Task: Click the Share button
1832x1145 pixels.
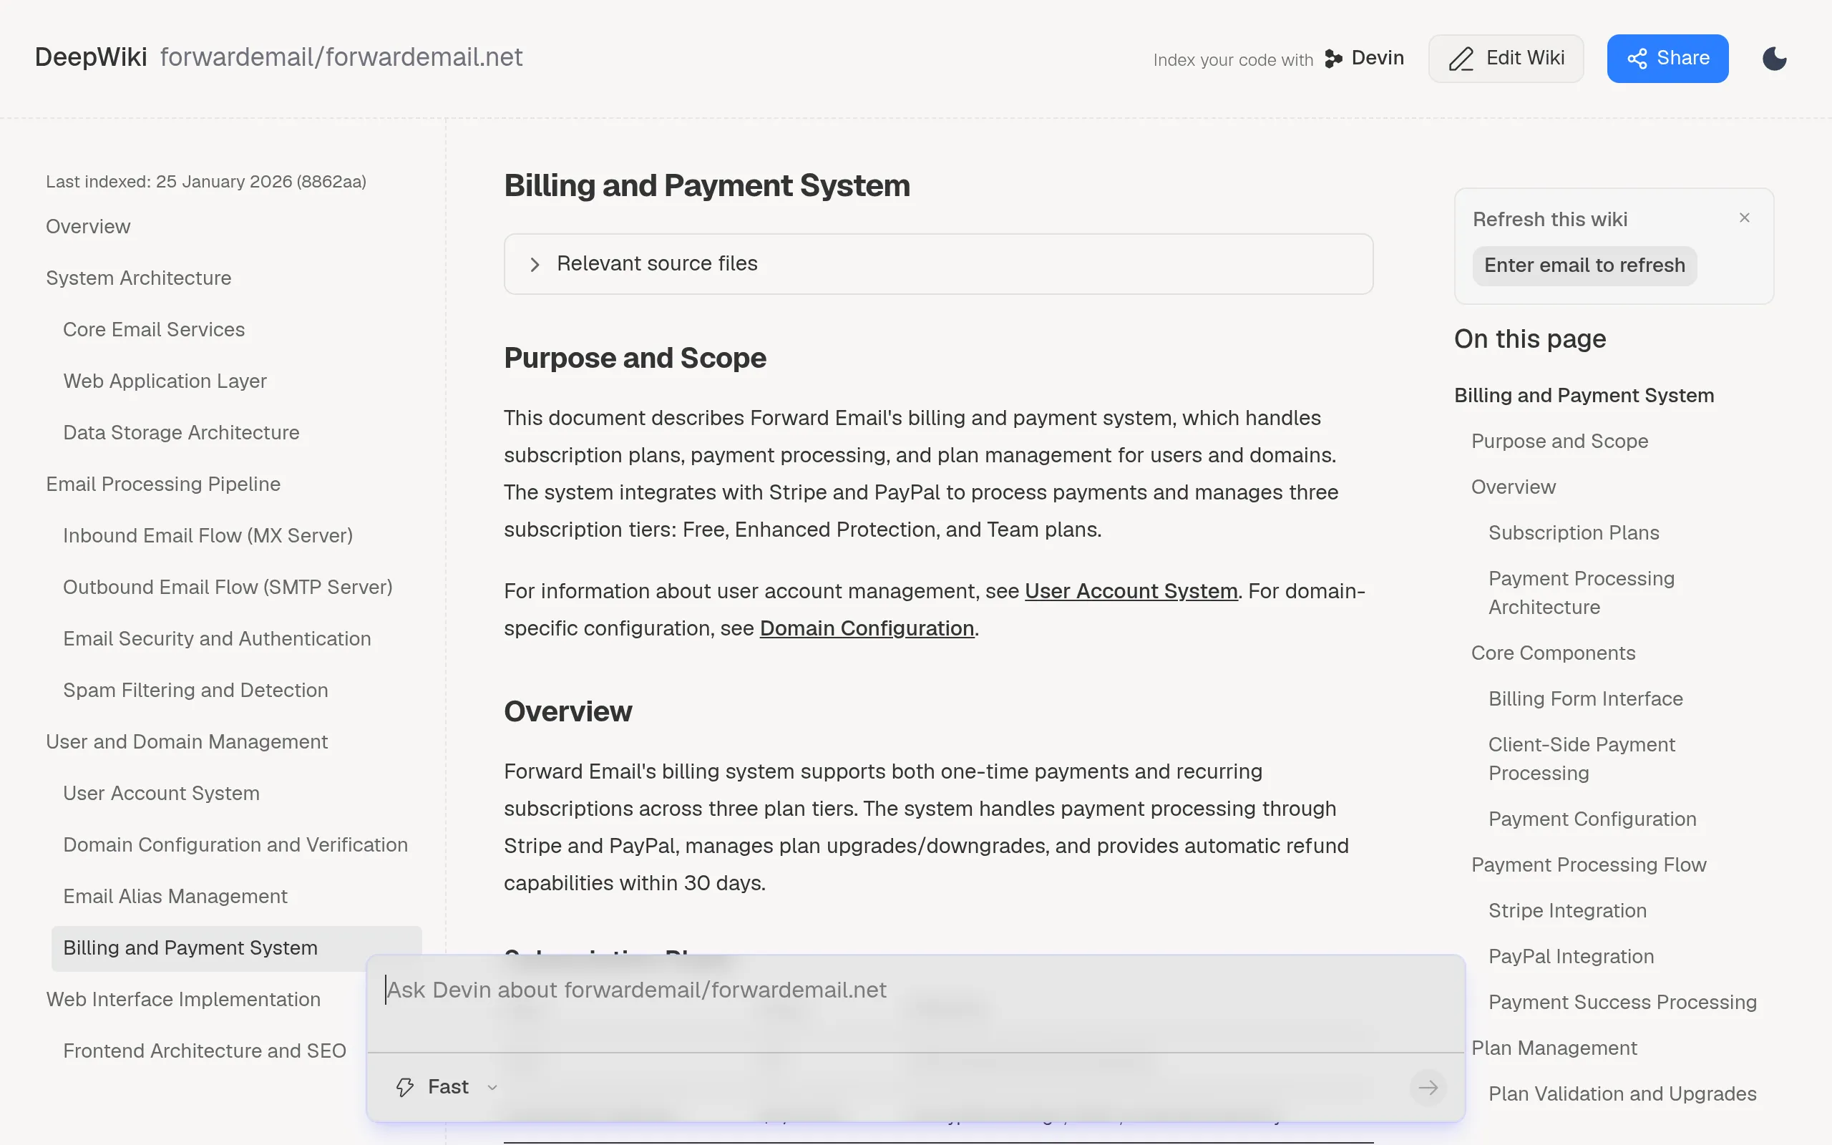Action: pyautogui.click(x=1667, y=58)
